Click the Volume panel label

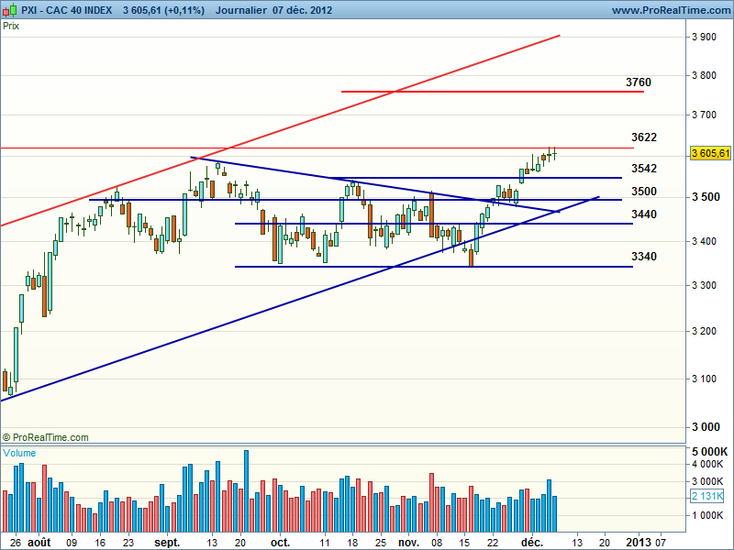click(x=19, y=453)
